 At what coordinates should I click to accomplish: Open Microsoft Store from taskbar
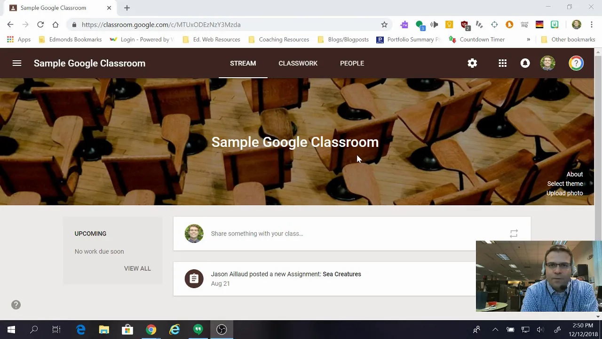pos(127,330)
